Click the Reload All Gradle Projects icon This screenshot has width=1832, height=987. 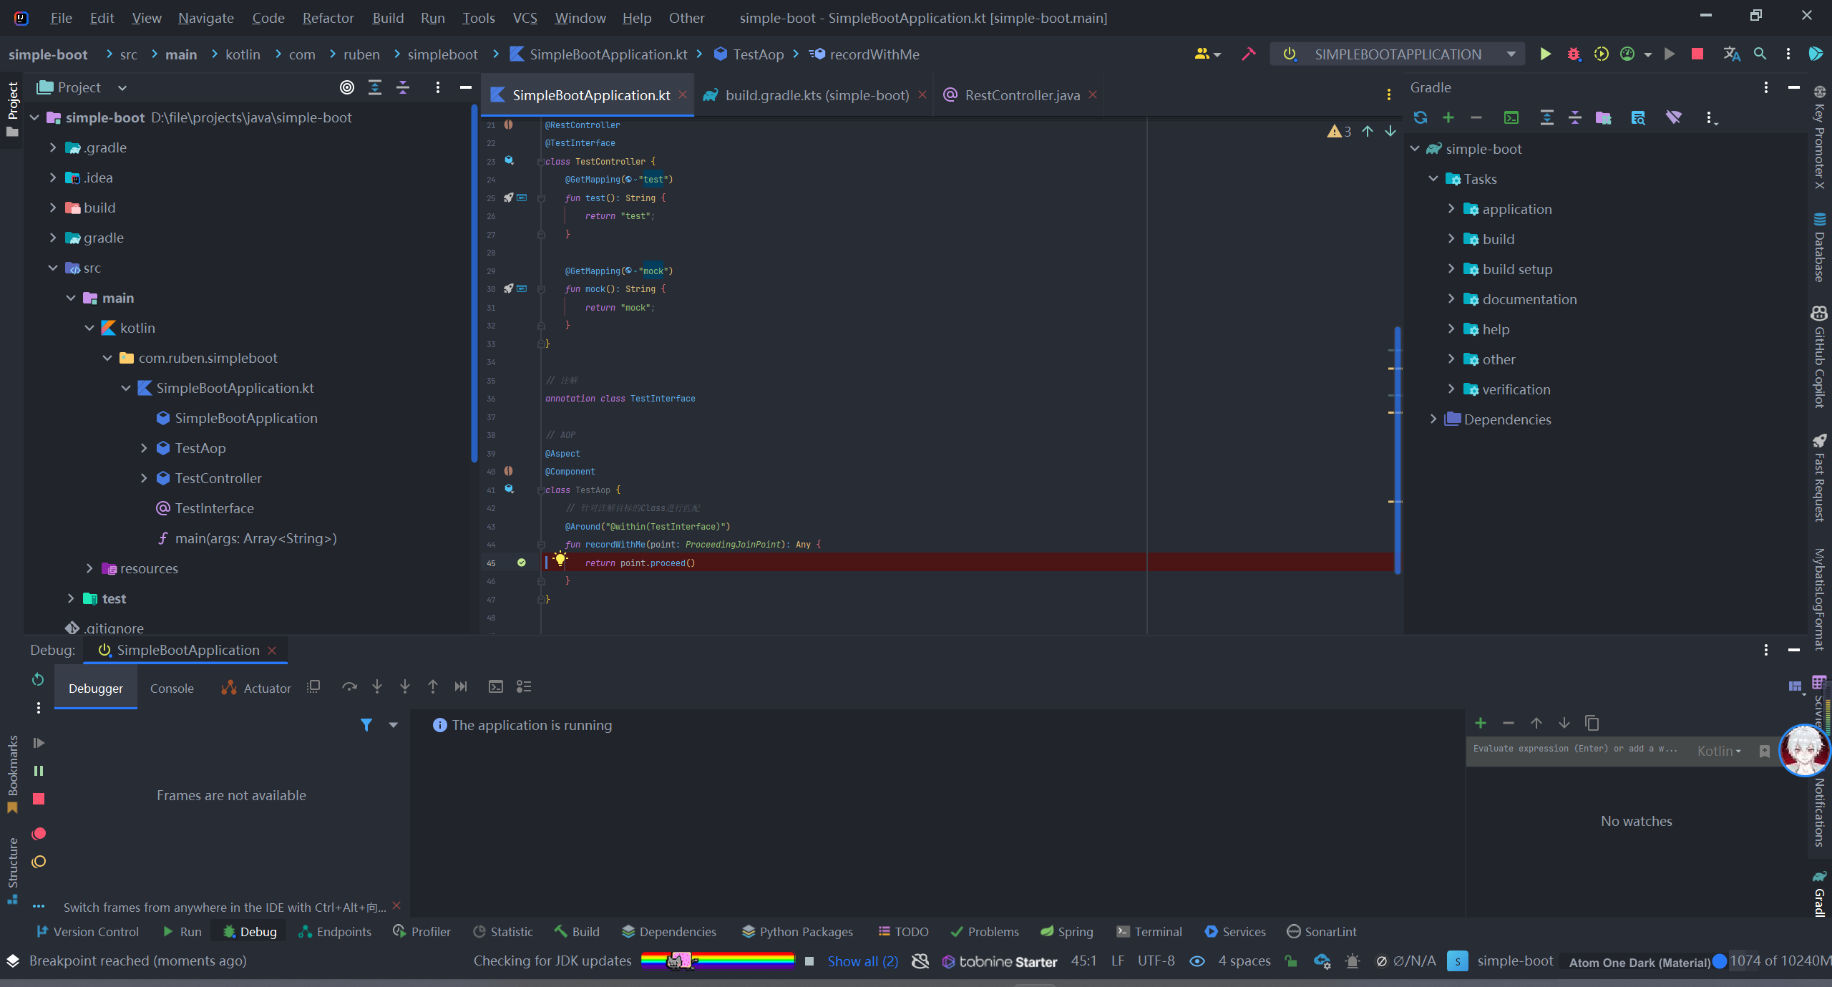pos(1421,117)
